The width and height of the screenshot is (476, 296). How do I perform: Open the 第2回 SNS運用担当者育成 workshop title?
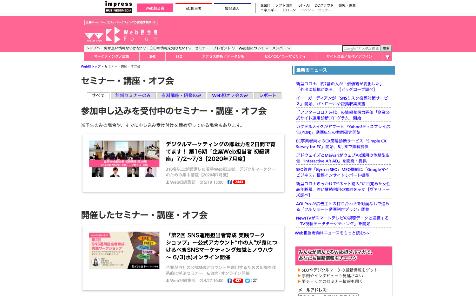pyautogui.click(x=221, y=246)
